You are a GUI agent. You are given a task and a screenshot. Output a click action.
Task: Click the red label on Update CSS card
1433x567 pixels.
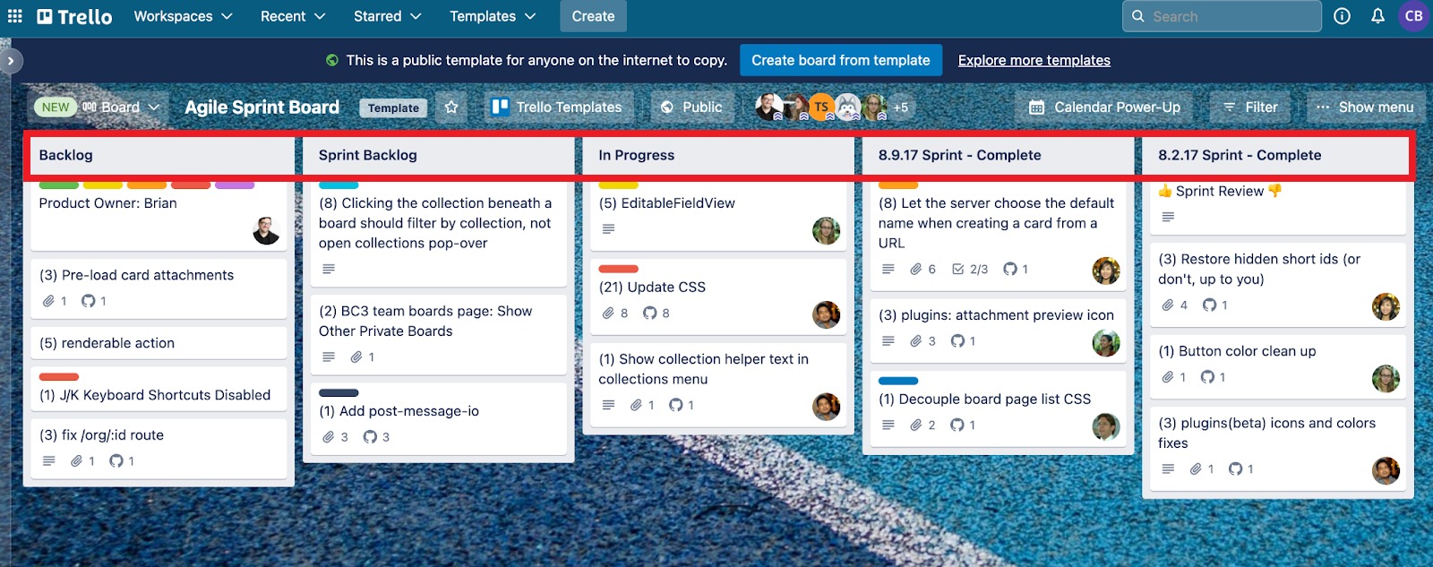(618, 269)
